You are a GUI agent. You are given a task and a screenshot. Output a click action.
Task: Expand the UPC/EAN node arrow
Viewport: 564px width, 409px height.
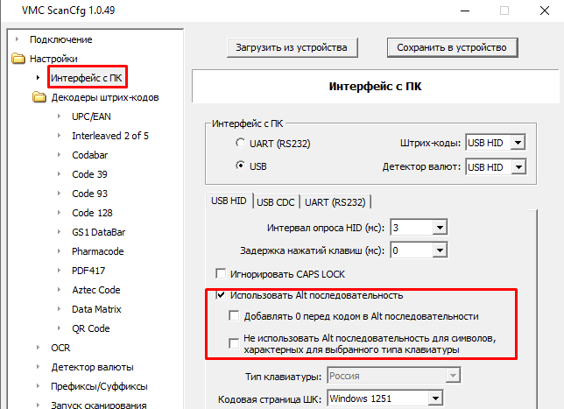59,116
